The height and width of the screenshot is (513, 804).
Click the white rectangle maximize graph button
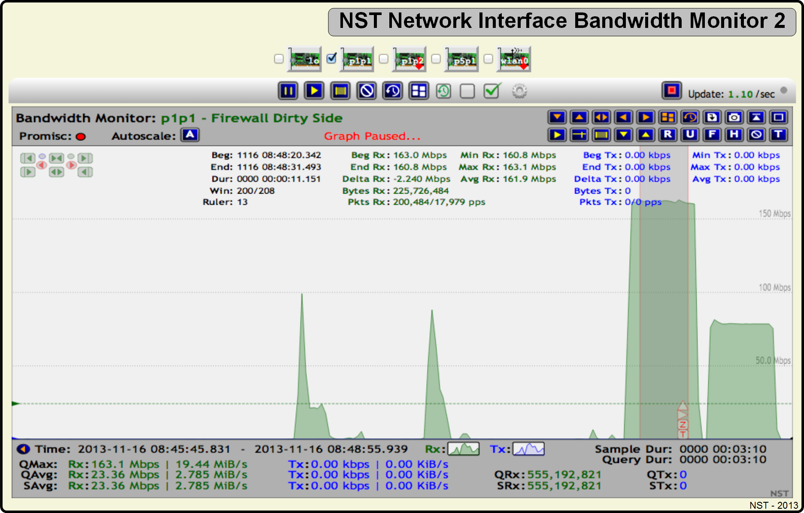point(779,117)
